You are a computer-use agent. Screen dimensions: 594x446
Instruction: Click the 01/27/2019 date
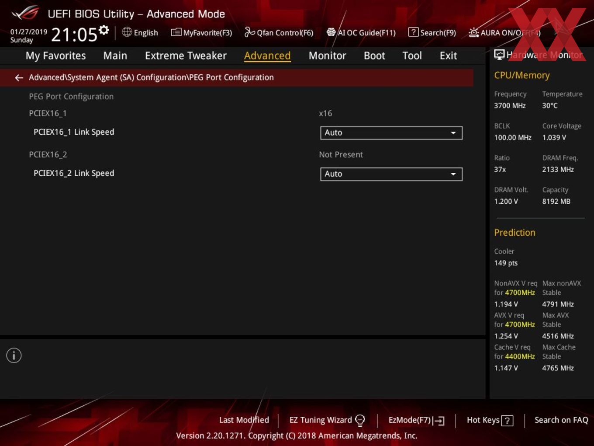pyautogui.click(x=28, y=32)
